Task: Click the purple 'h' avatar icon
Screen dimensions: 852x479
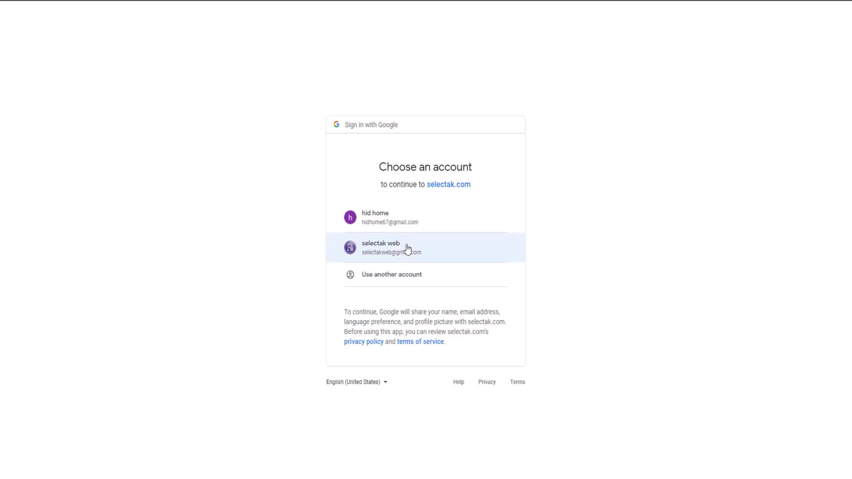Action: click(350, 217)
